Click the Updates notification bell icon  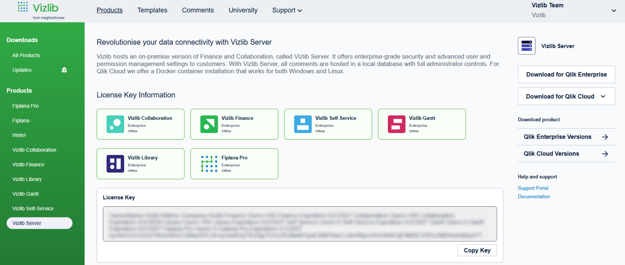click(x=64, y=70)
